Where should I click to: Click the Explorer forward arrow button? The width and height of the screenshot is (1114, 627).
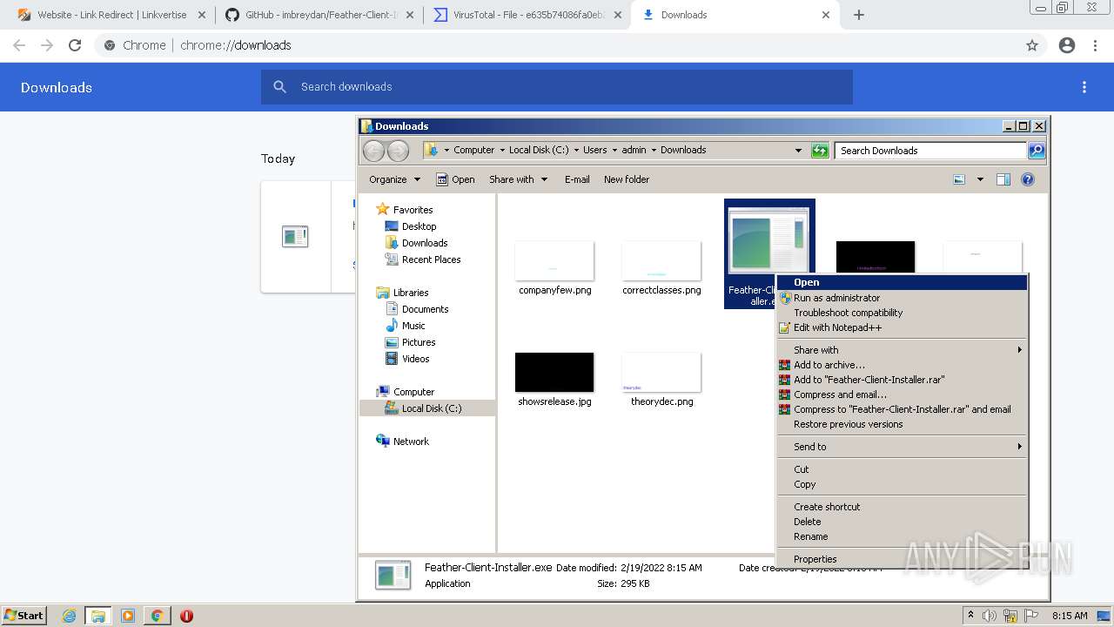(x=398, y=151)
